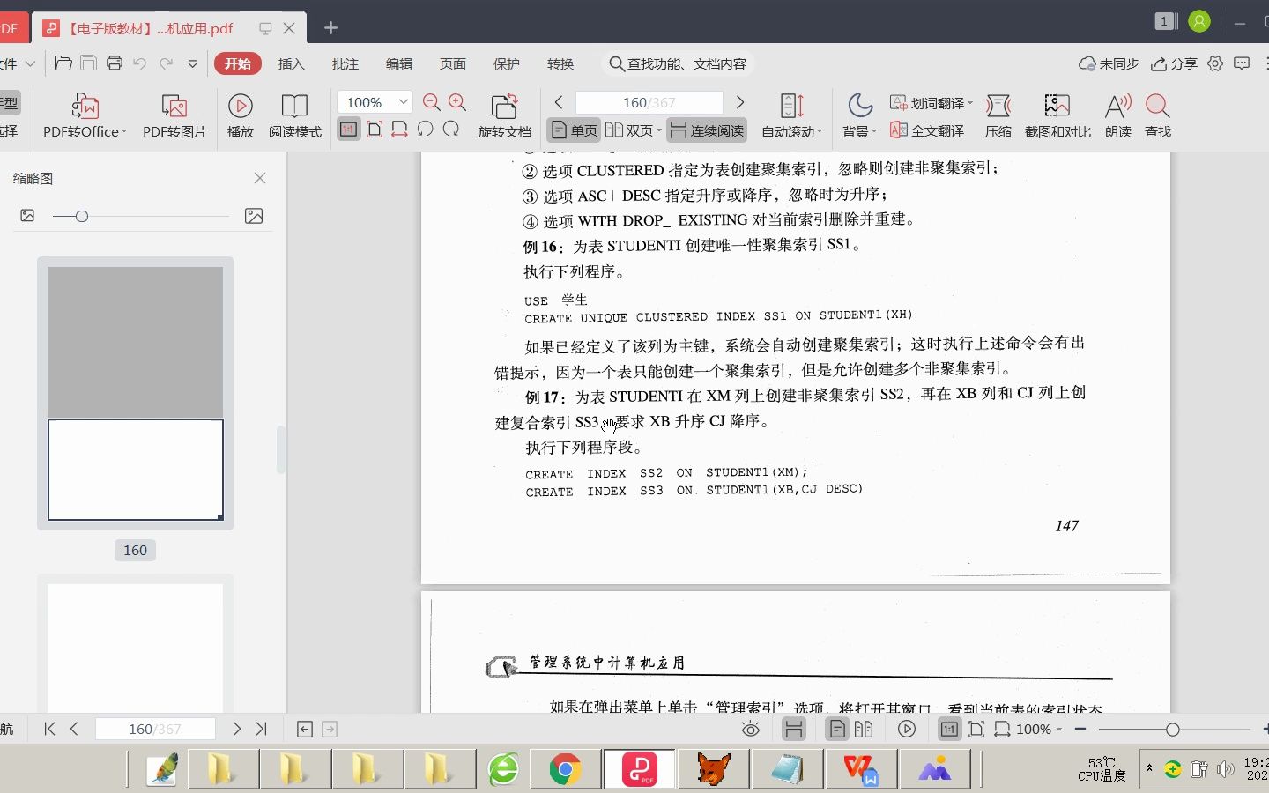Select the 旋转文档 rotate document tool
1269x793 pixels.
point(504,115)
